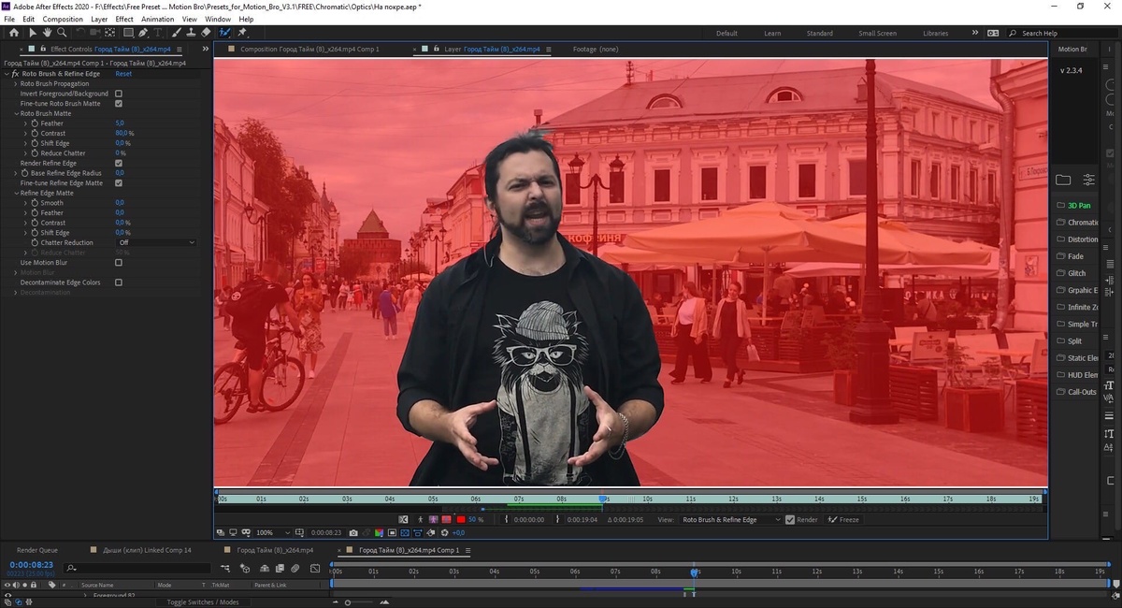Switch to the Render Queue tab
1122x608 pixels.
point(37,550)
